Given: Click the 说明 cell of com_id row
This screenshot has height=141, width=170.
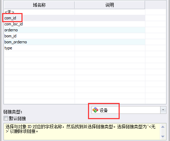Looking at the screenshot, I should [110, 18].
